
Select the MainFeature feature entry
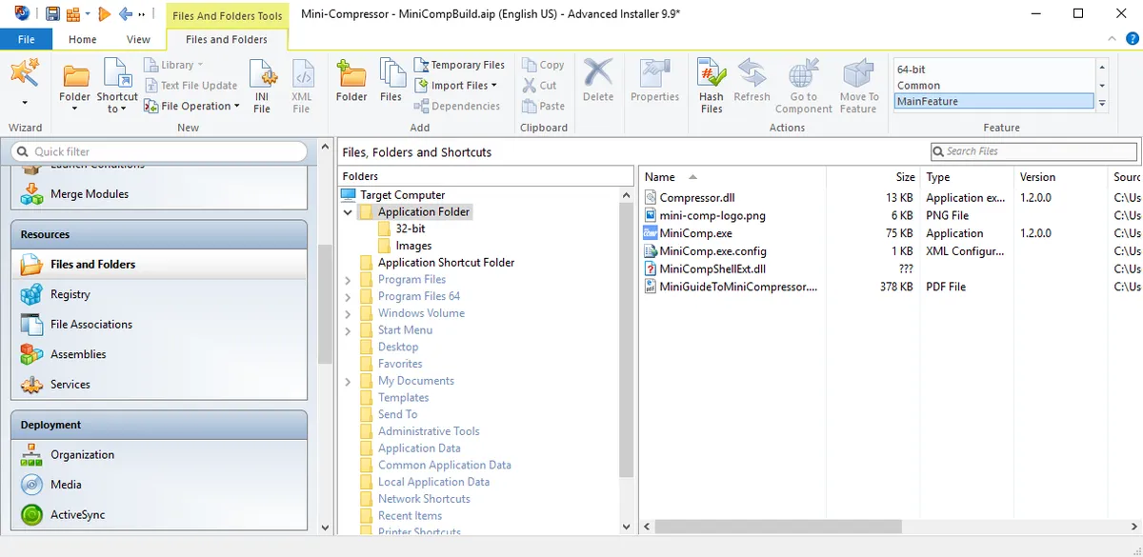click(993, 101)
